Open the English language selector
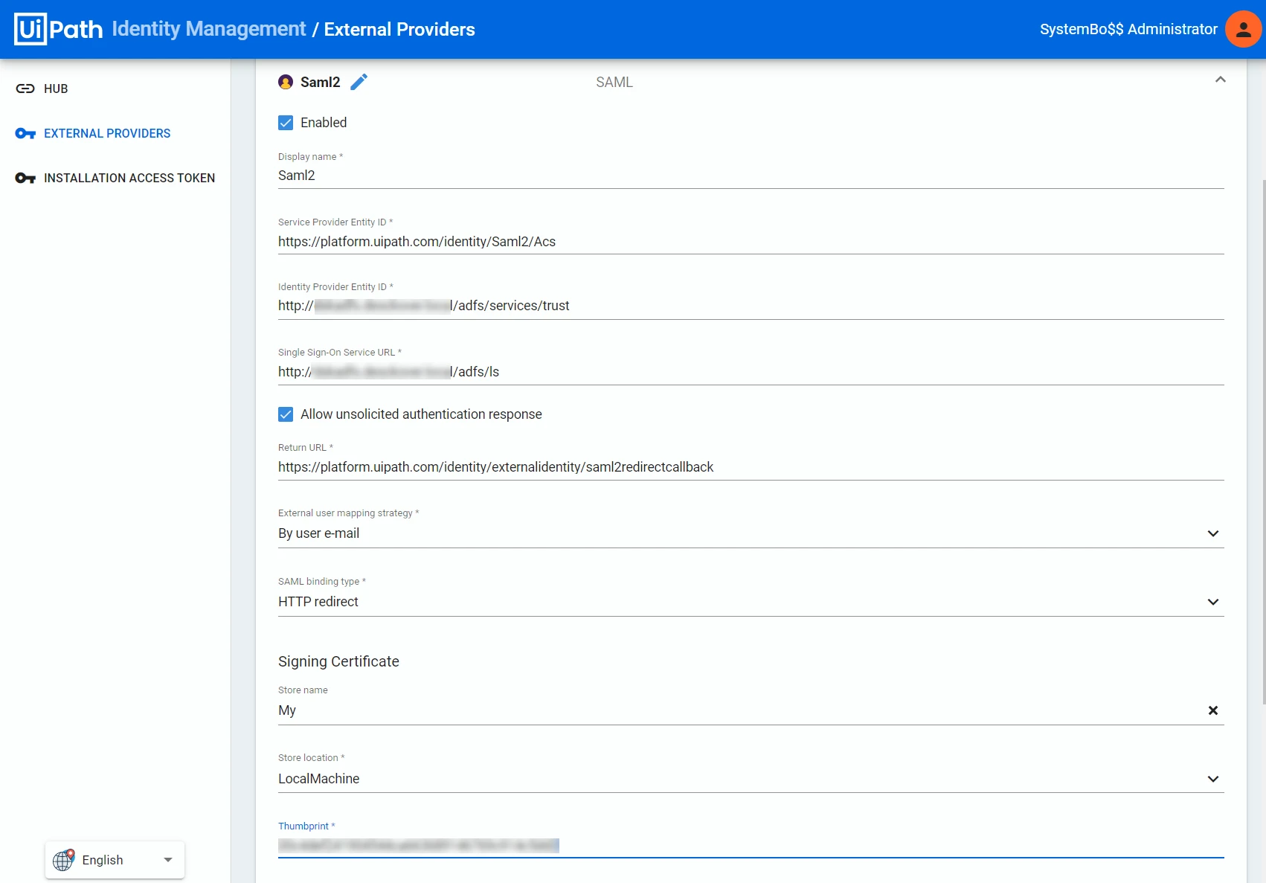 point(115,860)
